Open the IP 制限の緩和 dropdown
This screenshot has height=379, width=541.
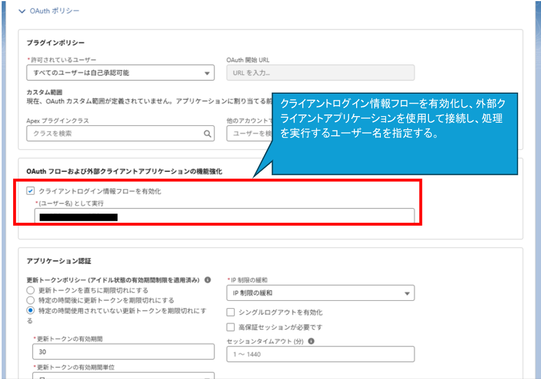coord(320,293)
